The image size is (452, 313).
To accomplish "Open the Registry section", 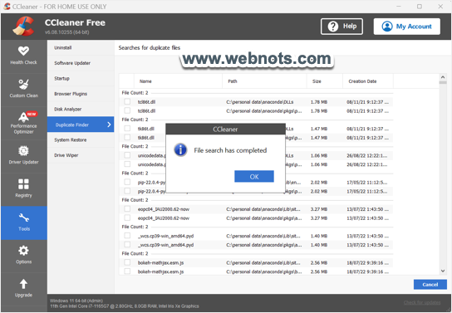I will click(23, 189).
